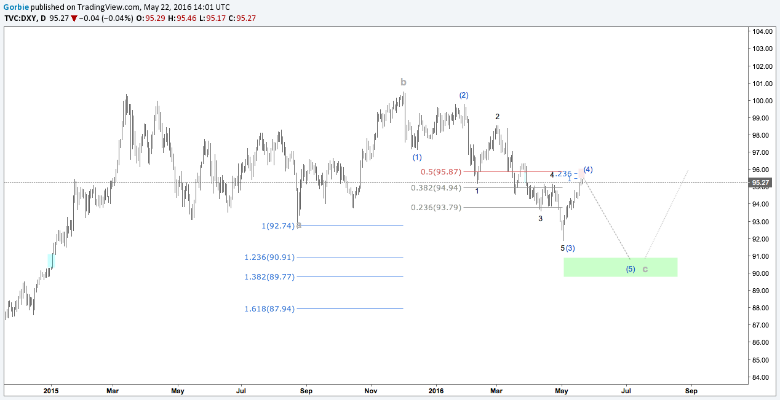Click the gray wave c label
780x400 pixels.
645,269
